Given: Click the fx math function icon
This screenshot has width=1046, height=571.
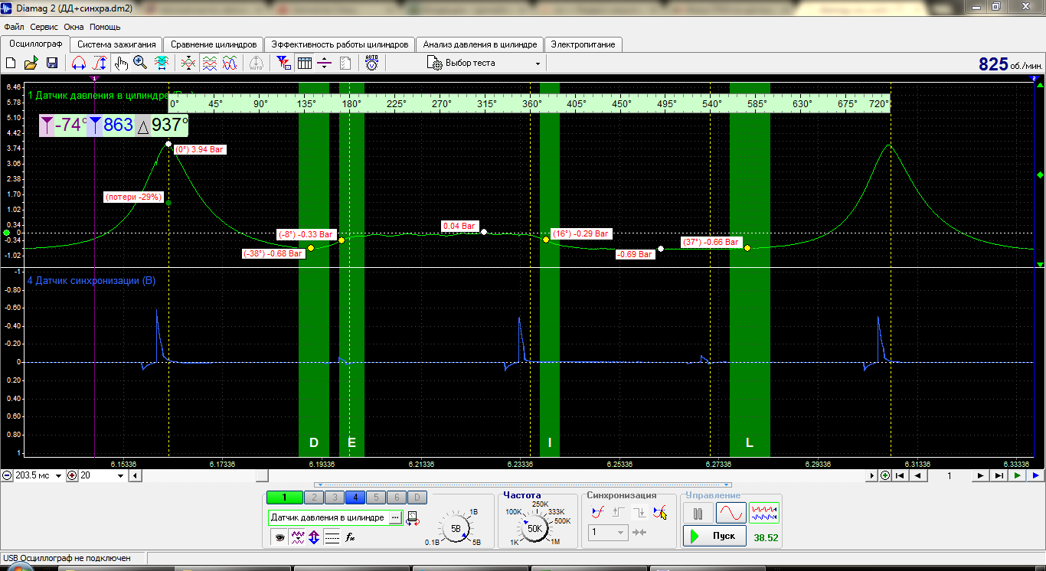Looking at the screenshot, I should [x=350, y=537].
